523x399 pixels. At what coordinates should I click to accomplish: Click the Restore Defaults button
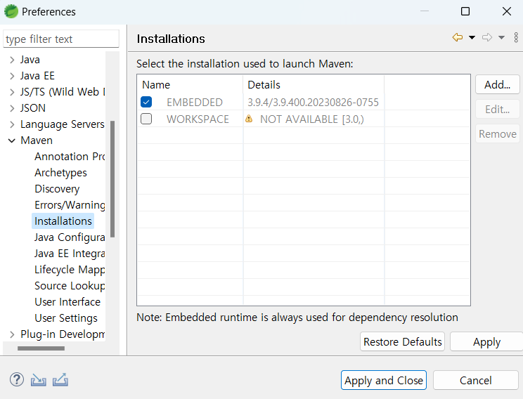coord(402,341)
